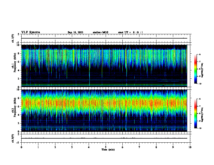The width and height of the screenshot is (214, 165).
Task: Click the '-5' tick on ch.3(V) axis
Action: click(x=18, y=143)
